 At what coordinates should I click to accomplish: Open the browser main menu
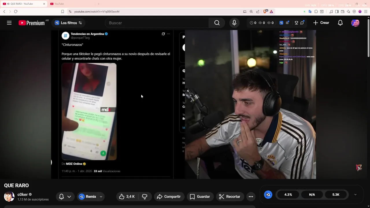(x=366, y=12)
